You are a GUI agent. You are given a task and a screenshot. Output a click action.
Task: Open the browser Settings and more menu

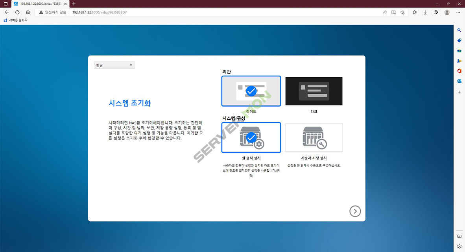[x=458, y=12]
